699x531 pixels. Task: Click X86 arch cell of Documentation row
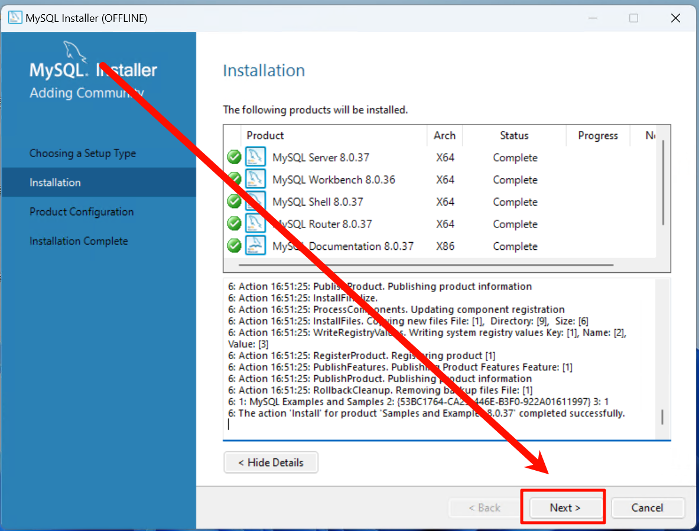click(445, 246)
